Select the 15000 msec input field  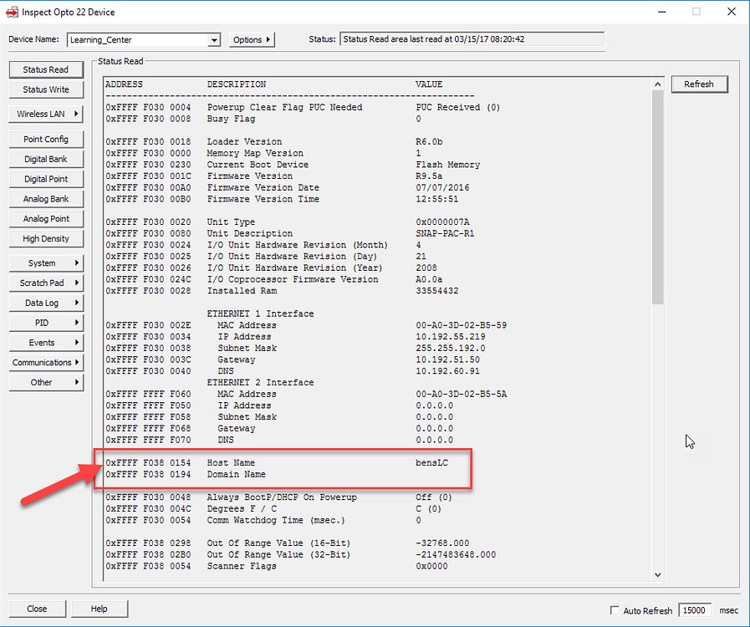point(694,610)
